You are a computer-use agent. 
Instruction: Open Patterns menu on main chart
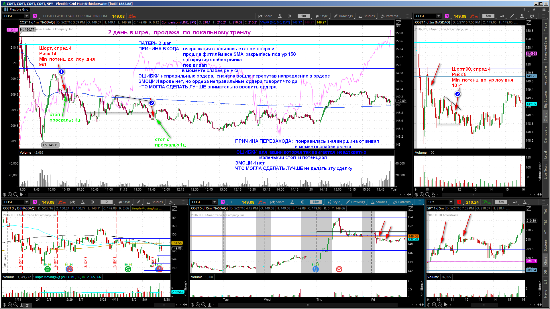coord(389,16)
